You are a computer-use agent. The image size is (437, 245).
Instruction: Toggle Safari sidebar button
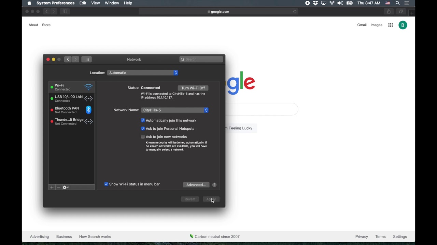pos(65,12)
